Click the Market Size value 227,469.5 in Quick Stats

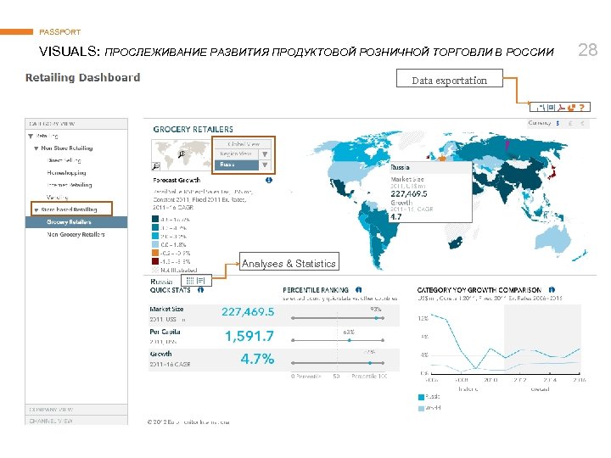pos(248,312)
